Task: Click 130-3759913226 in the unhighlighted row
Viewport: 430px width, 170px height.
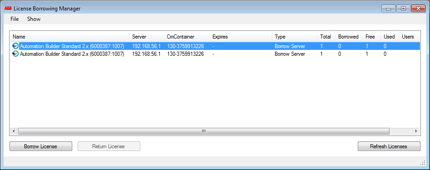Action: (185, 54)
